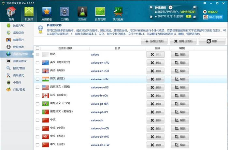This screenshot has height=156, width=228.
Task: Open the 设备管理 device manager icon
Action: [100, 12]
